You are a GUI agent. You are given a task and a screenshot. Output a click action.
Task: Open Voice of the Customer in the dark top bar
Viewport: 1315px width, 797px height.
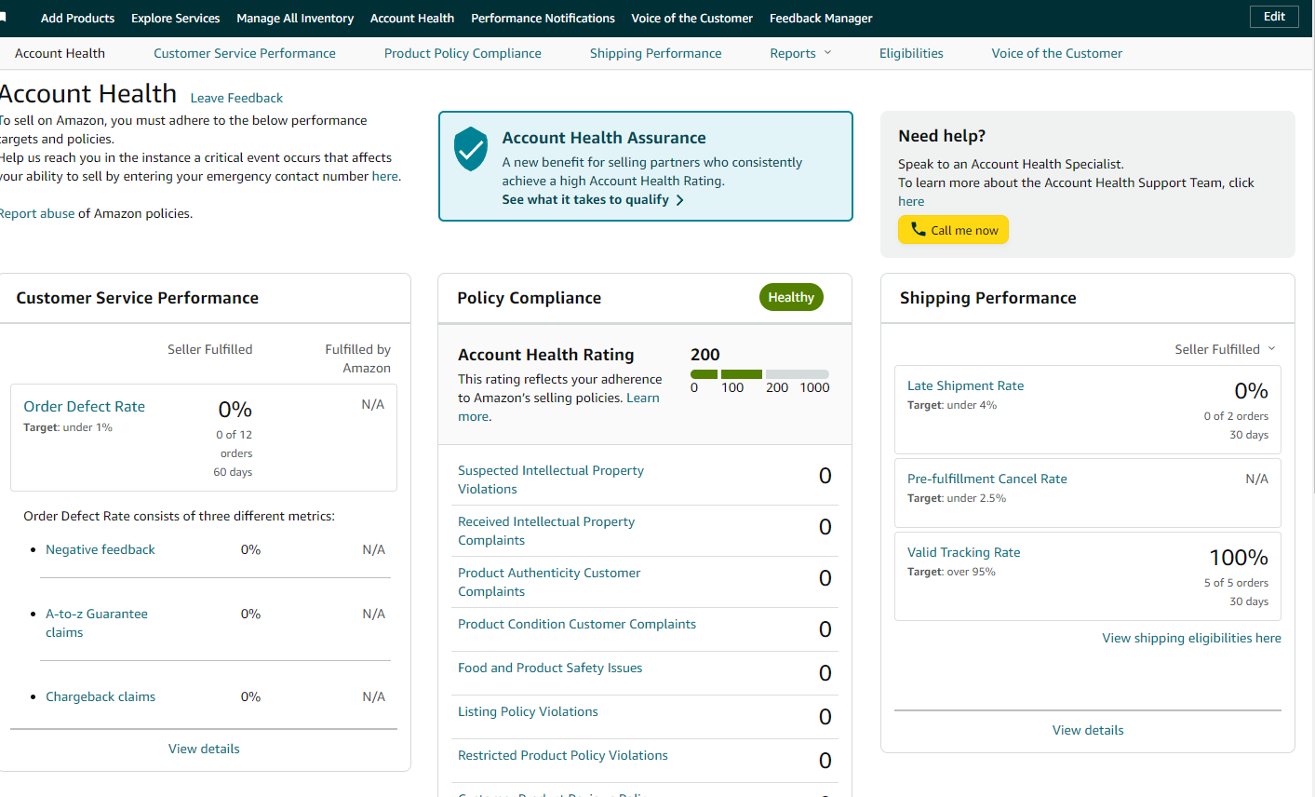point(692,19)
